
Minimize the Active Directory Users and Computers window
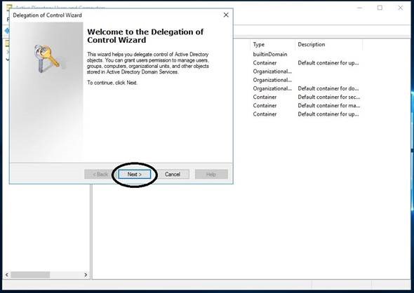(359, 8)
